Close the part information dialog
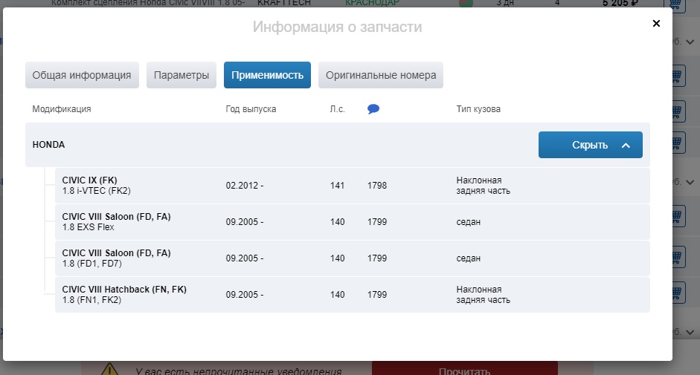Image resolution: width=700 pixels, height=375 pixels. 656,24
